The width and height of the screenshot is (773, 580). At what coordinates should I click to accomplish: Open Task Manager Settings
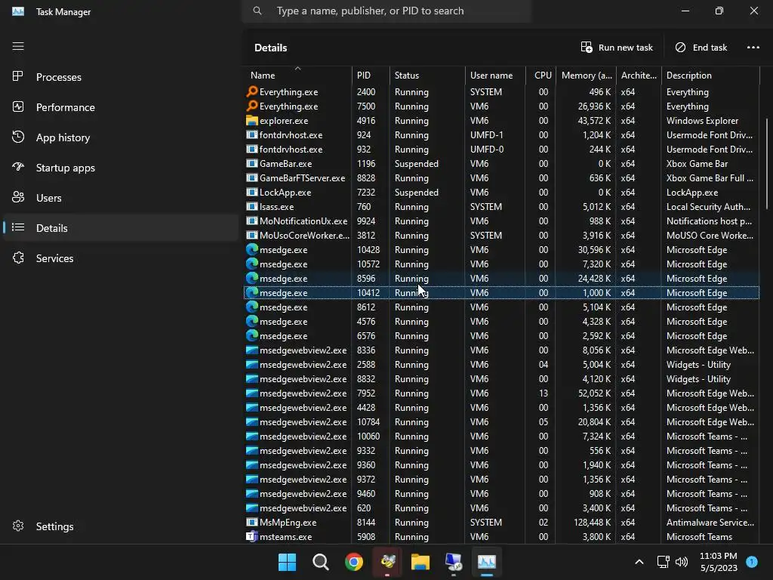pyautogui.click(x=120, y=526)
